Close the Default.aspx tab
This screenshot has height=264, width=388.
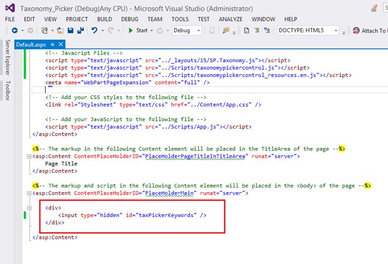coord(61,45)
